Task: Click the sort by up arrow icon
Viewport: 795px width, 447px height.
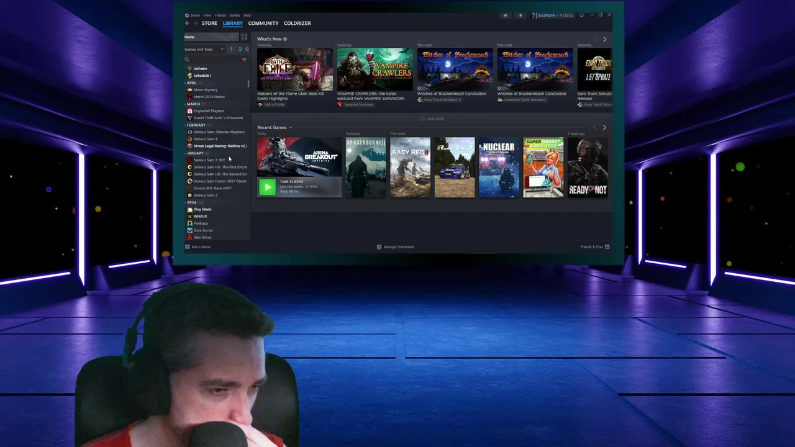Action: [231, 49]
